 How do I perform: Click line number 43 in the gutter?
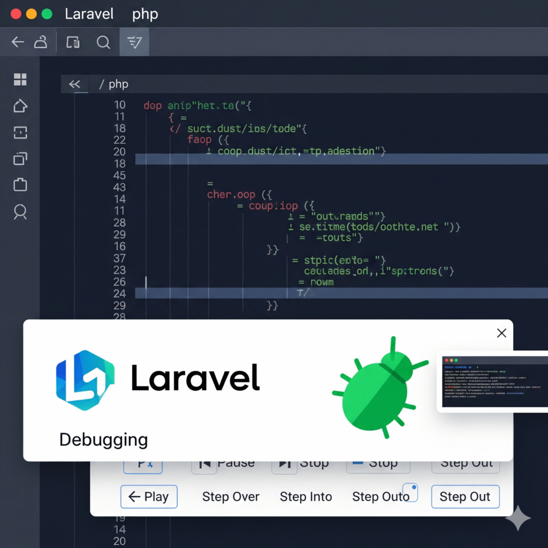pyautogui.click(x=119, y=187)
